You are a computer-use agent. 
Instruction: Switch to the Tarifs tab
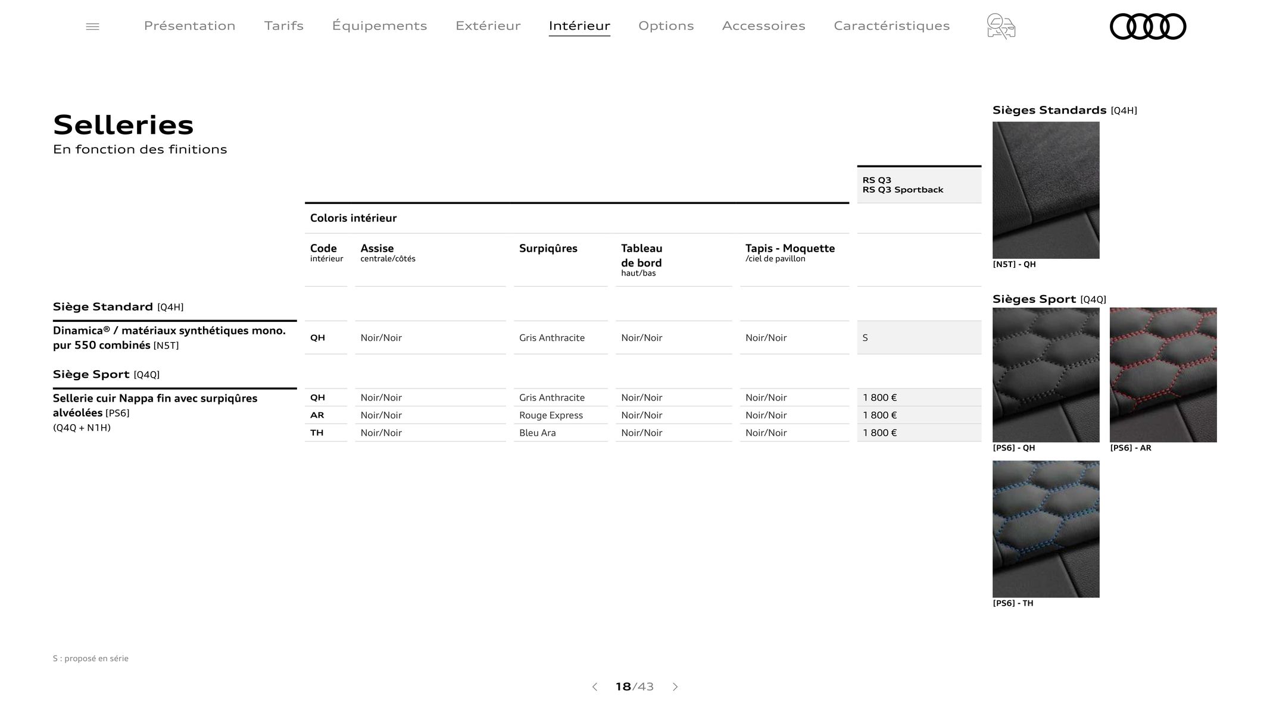coord(284,26)
